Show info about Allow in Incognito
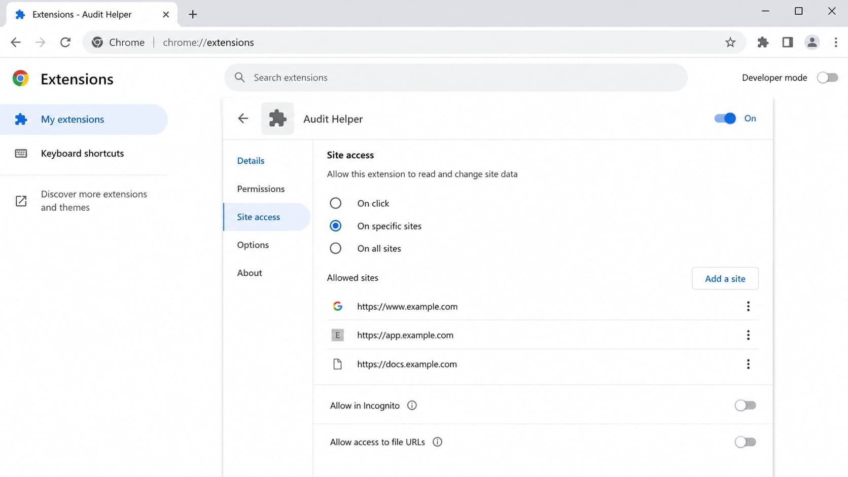 [412, 405]
